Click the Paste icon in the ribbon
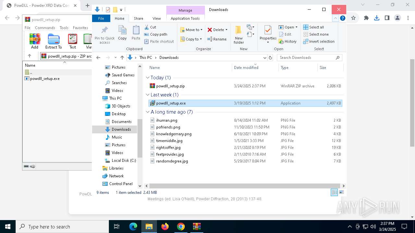The image size is (415, 233). [x=136, y=33]
